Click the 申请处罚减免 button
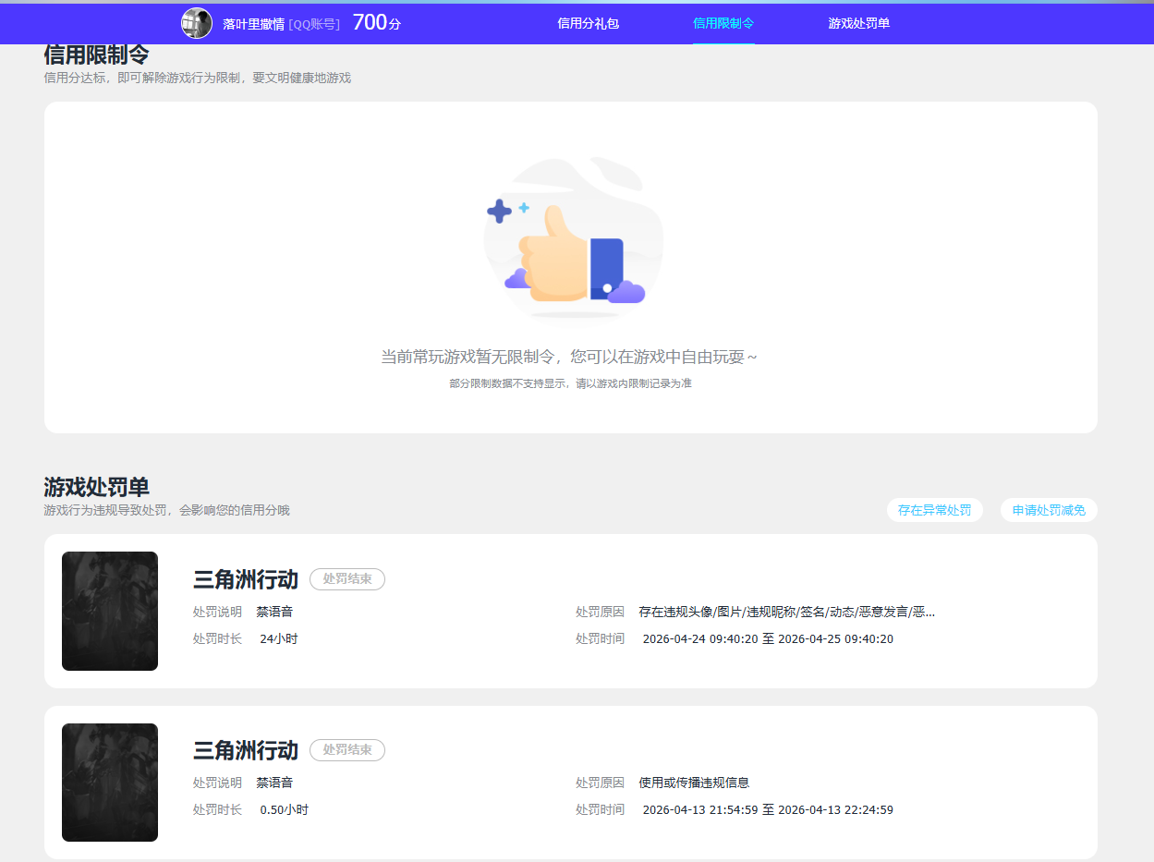Screen dimensions: 1154x862 click(1049, 510)
